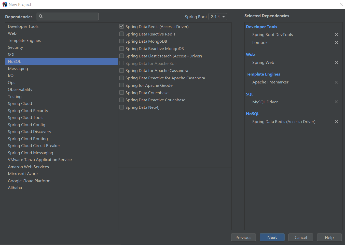This screenshot has height=245, width=345.
Task: Click the Next button
Action: pos(272,237)
